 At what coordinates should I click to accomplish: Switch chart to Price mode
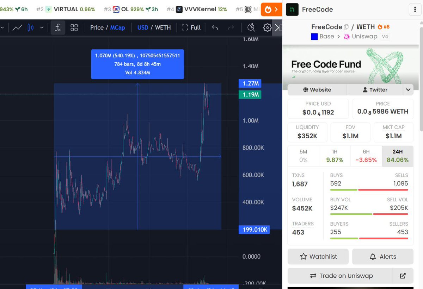(97, 27)
